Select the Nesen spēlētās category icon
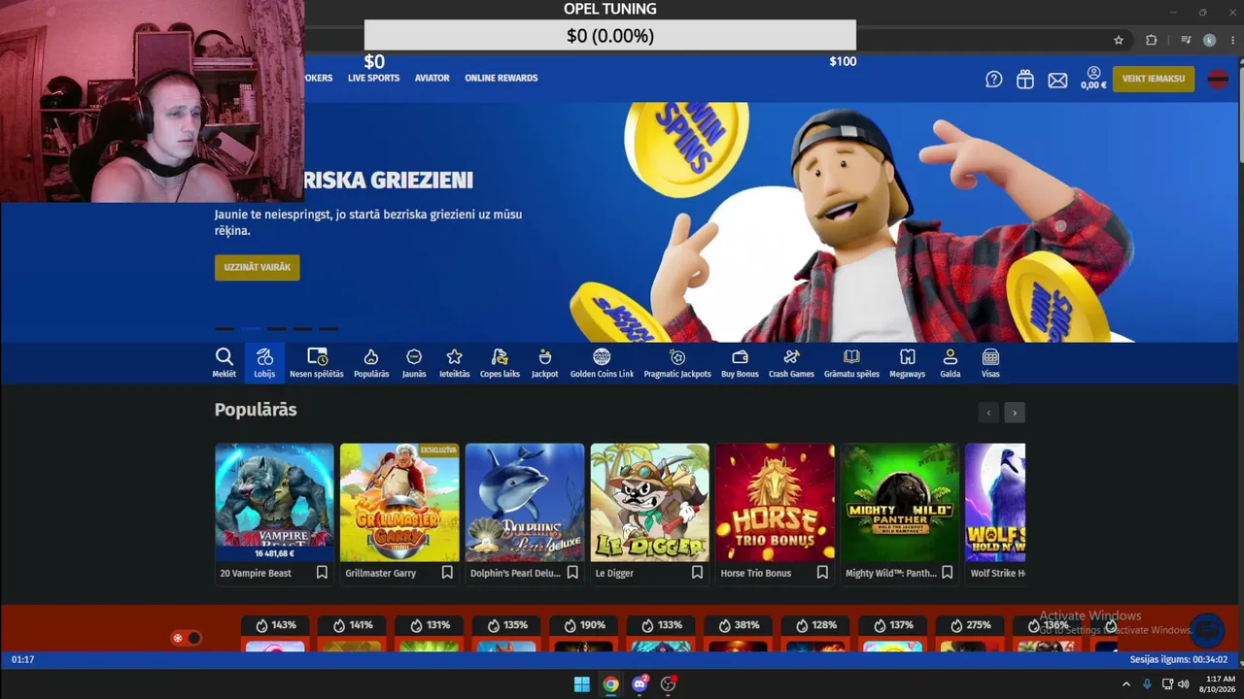 pyautogui.click(x=317, y=362)
